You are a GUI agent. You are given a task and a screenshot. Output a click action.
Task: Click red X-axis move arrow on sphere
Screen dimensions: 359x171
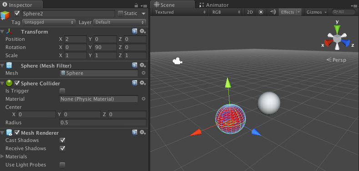[196, 132]
